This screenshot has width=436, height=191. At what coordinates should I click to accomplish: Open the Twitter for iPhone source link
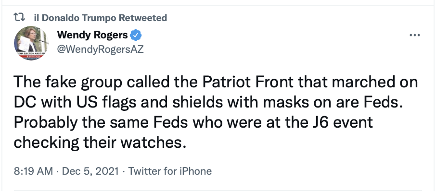tap(170, 171)
